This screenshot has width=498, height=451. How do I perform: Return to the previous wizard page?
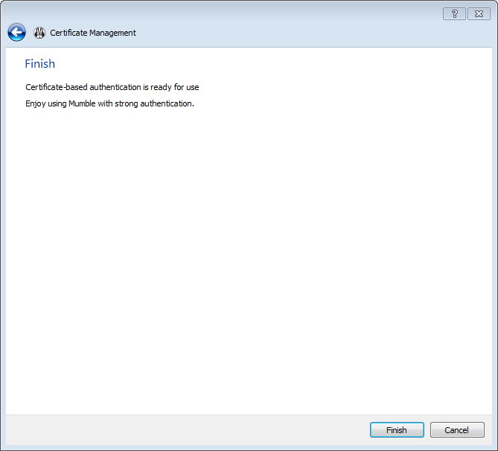pos(16,33)
